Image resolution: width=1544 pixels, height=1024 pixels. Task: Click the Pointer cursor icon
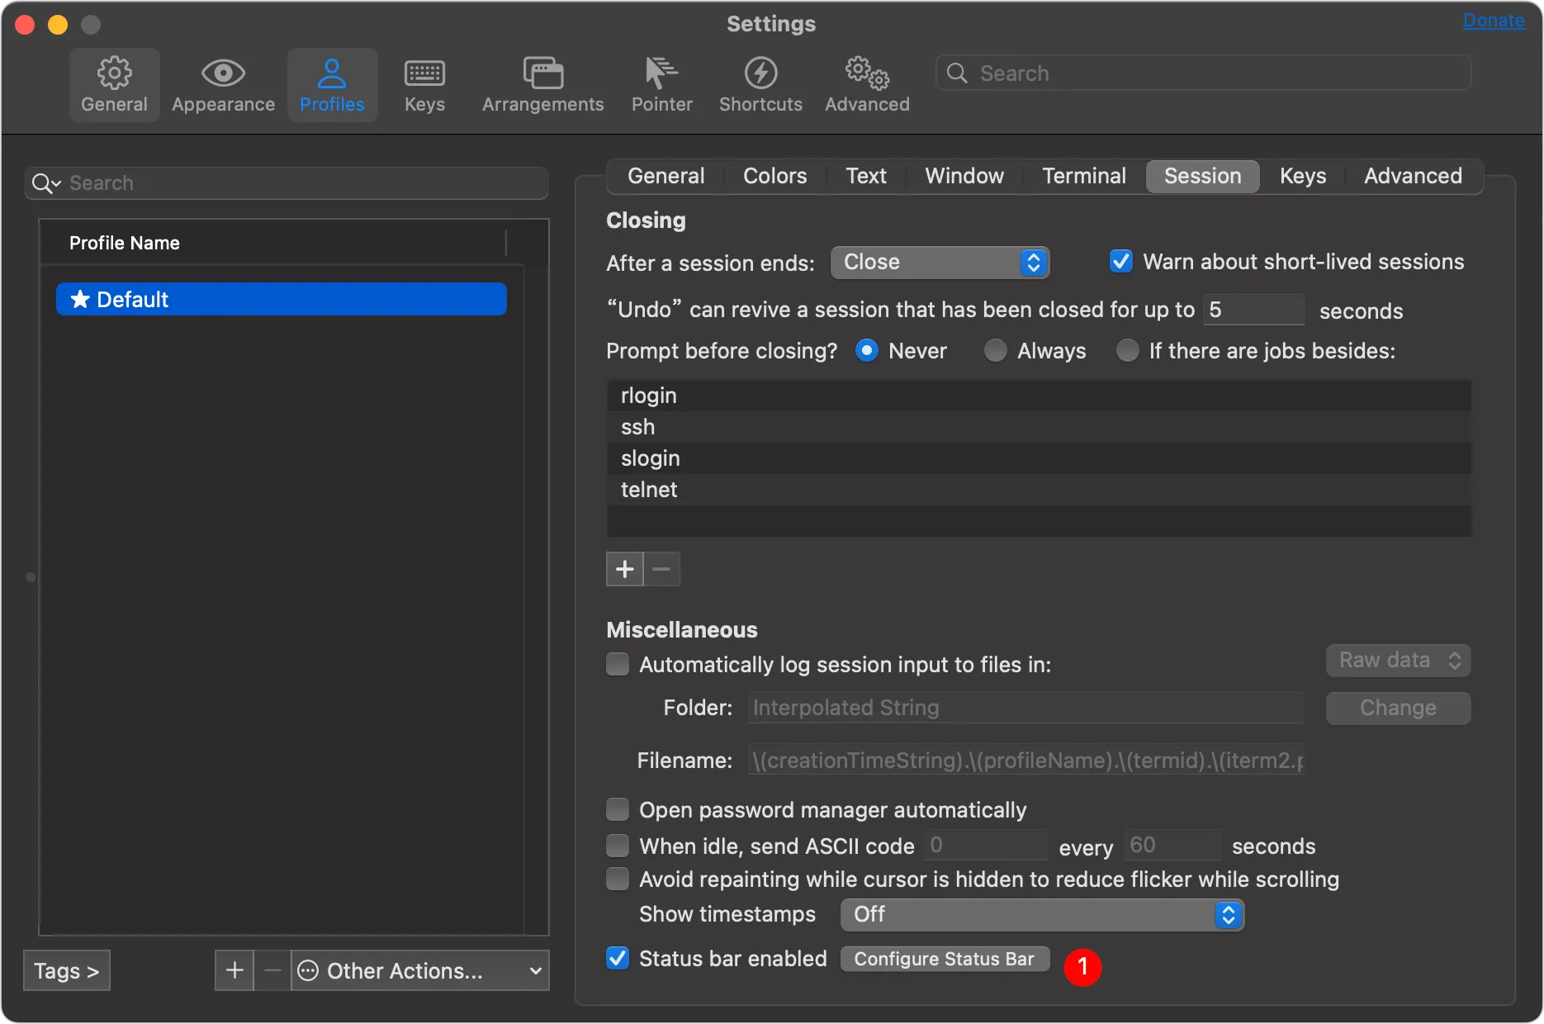click(x=661, y=74)
